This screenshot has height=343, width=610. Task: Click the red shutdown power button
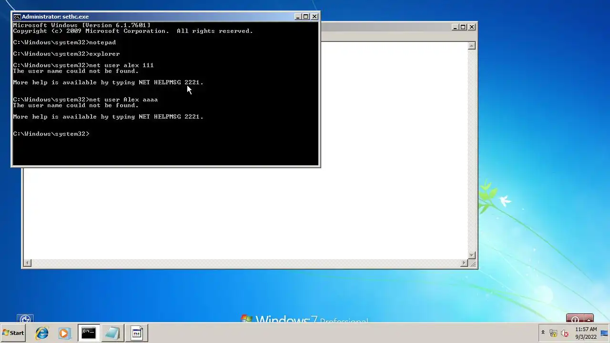[x=575, y=319]
